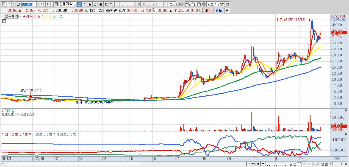Toggle the 거래량 legend square

click(x=3, y=111)
